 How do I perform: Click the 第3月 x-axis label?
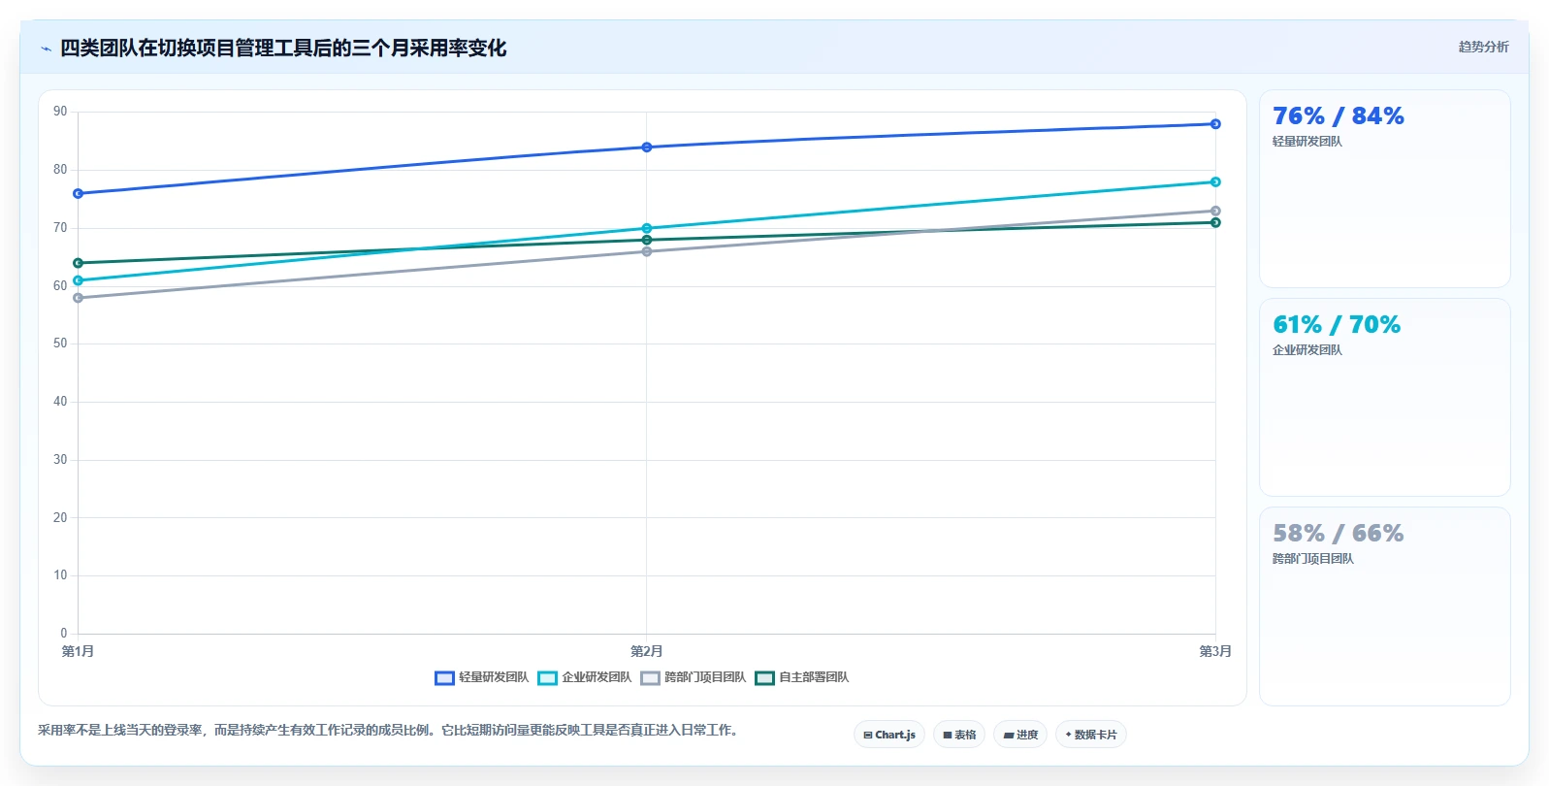(x=1215, y=651)
